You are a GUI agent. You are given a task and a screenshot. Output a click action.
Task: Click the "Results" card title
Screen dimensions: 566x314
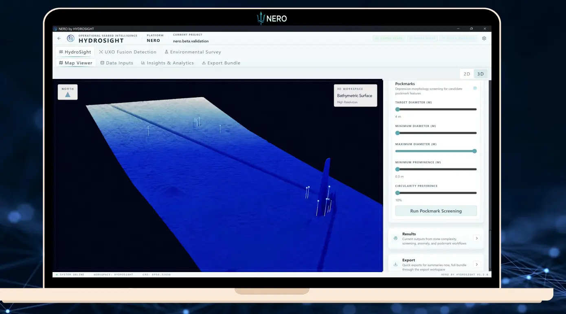point(409,234)
